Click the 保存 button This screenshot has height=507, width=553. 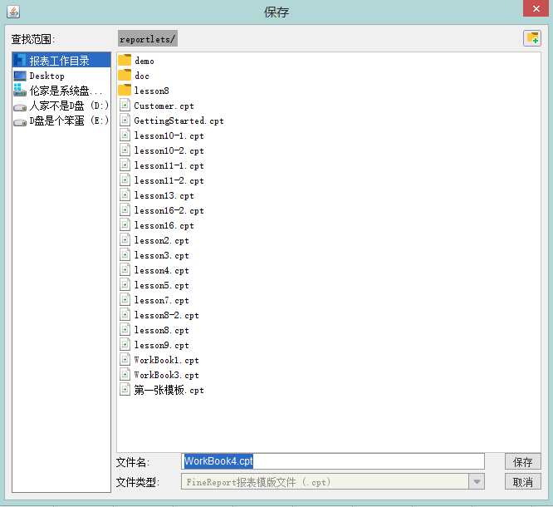point(522,461)
